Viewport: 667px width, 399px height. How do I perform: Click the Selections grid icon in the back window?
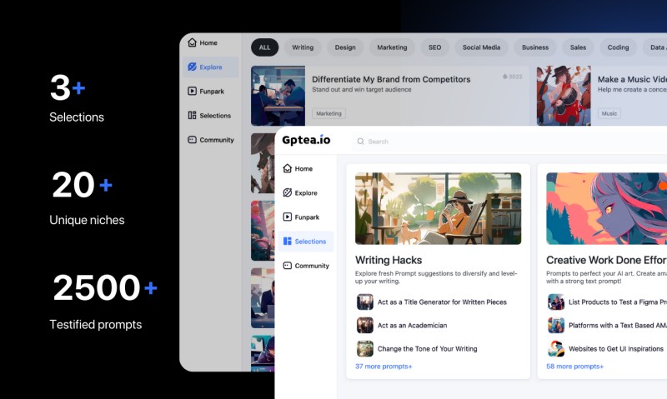[193, 115]
